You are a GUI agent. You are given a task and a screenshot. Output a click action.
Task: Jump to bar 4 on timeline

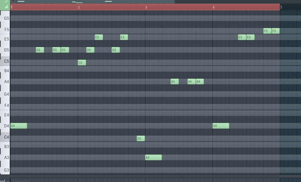point(214,7)
